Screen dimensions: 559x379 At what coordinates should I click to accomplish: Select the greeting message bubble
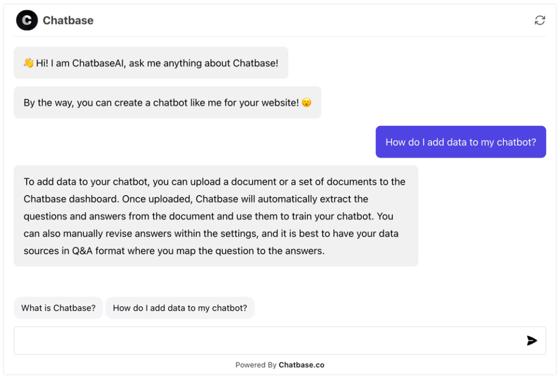(x=151, y=63)
